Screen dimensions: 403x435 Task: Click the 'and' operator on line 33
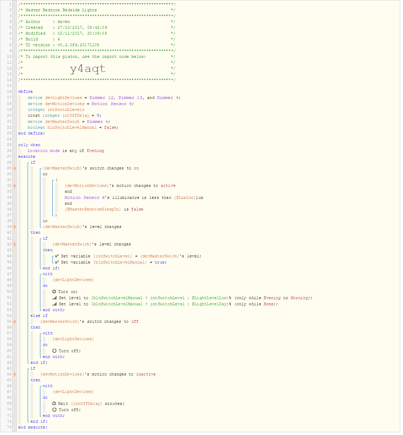68,192
